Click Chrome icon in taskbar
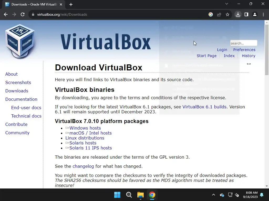Viewport: 269px width, 201px height. (152, 195)
